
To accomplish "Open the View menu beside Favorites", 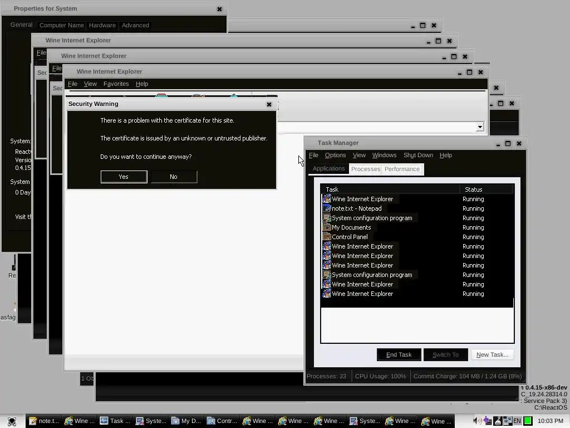I will [90, 84].
